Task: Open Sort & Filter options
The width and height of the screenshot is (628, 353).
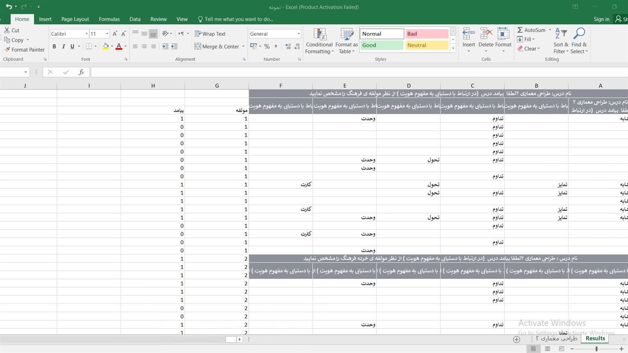Action: coord(561,41)
